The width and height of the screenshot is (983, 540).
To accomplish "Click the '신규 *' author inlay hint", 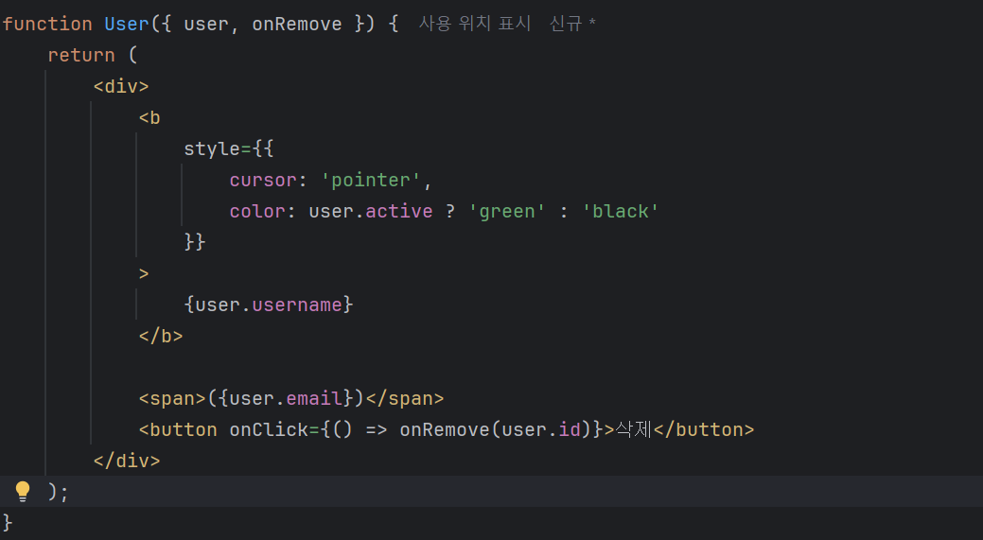I will [x=572, y=24].
